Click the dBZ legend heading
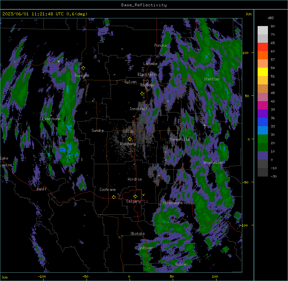 pyautogui.click(x=271, y=18)
